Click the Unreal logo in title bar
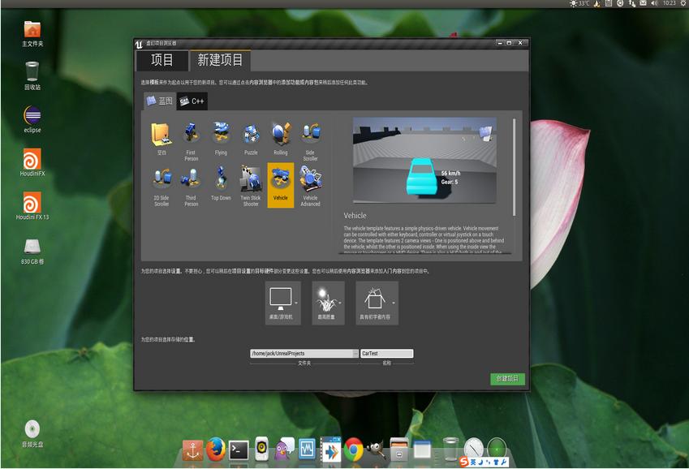This screenshot has width=689, height=469. coord(140,44)
